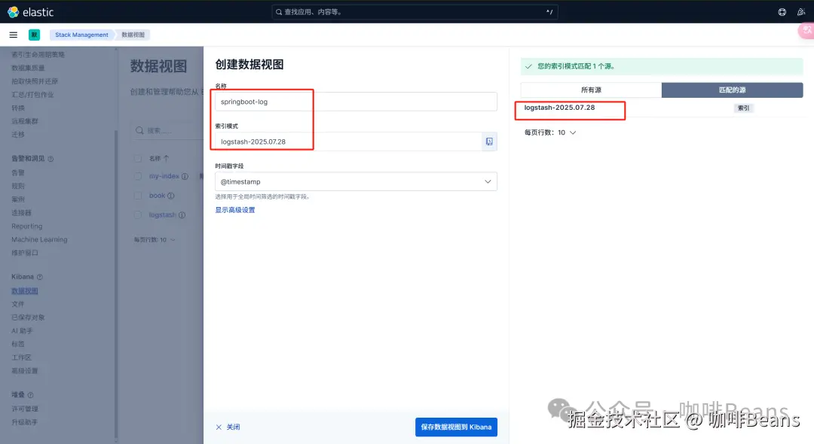Viewport: 814px width, 444px height.
Task: Click the sort arrow next to 名称 column
Action: (166, 158)
